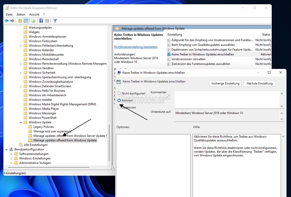Image resolution: width=291 pixels, height=197 pixels.
Task: Close the Keine Treiber policy dialog
Action: pyautogui.click(x=281, y=72)
